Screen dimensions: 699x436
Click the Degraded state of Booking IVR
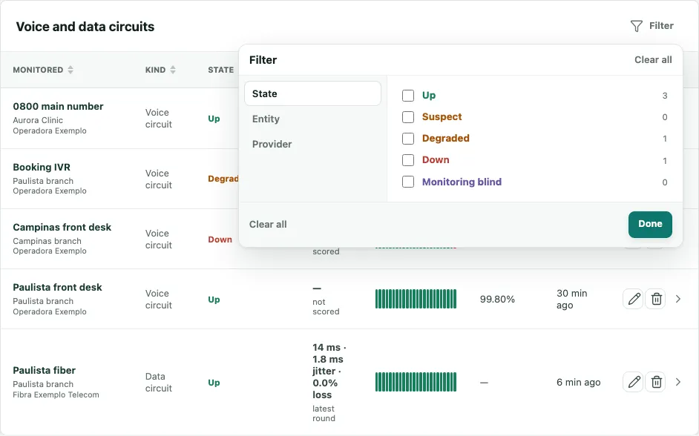(223, 179)
